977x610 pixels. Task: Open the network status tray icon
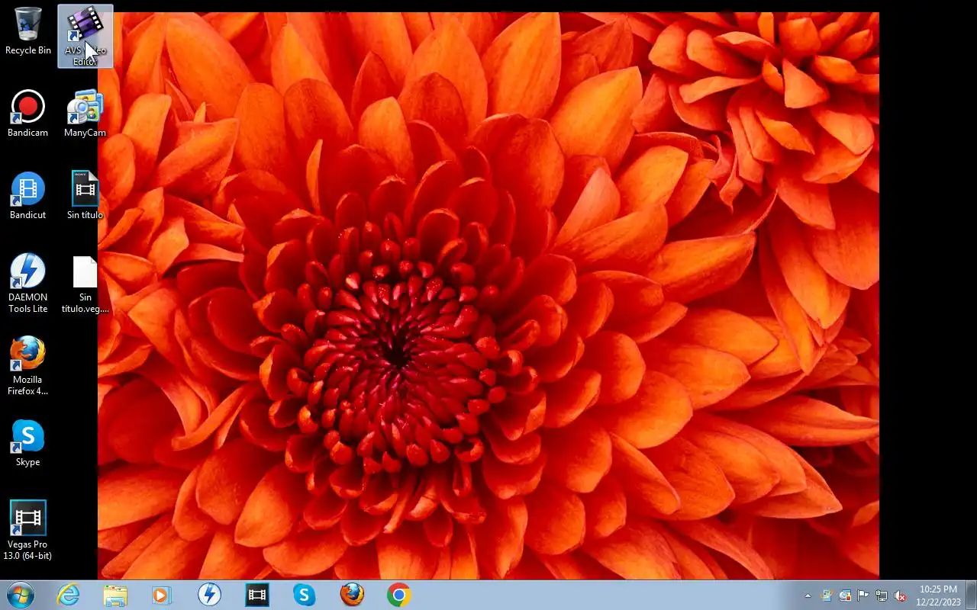click(882, 596)
